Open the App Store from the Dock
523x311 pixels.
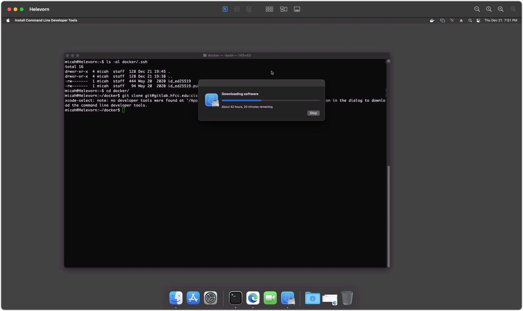click(193, 298)
